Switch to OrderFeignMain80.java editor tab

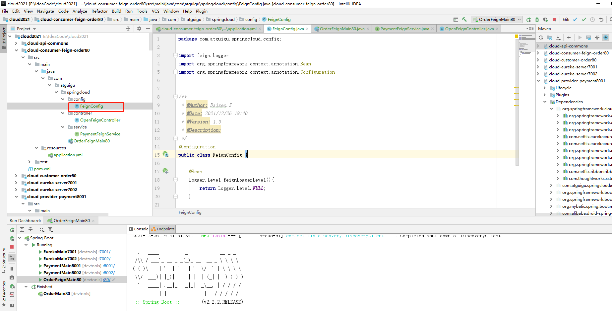click(x=341, y=29)
